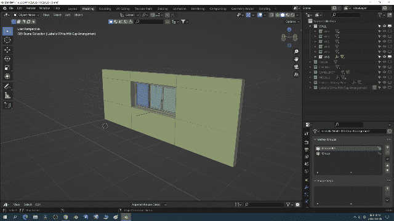
Task: Click View in bottom editor header
Action: (x=17, y=204)
